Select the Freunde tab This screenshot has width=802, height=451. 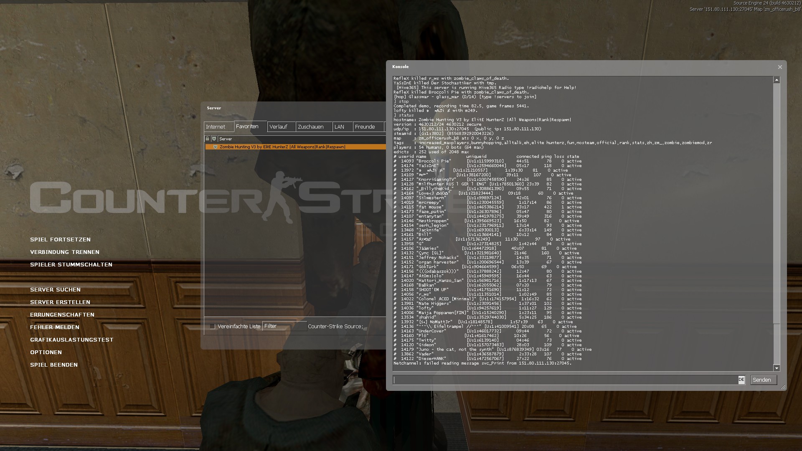(x=368, y=127)
